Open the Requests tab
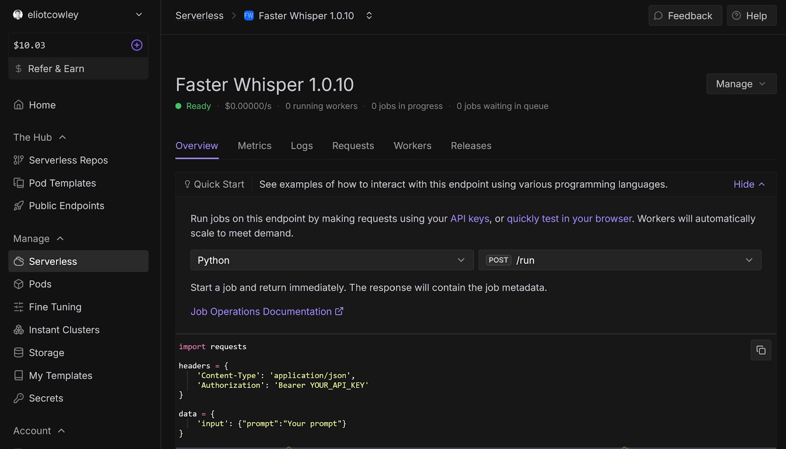Viewport: 786px width, 449px height. coord(353,146)
